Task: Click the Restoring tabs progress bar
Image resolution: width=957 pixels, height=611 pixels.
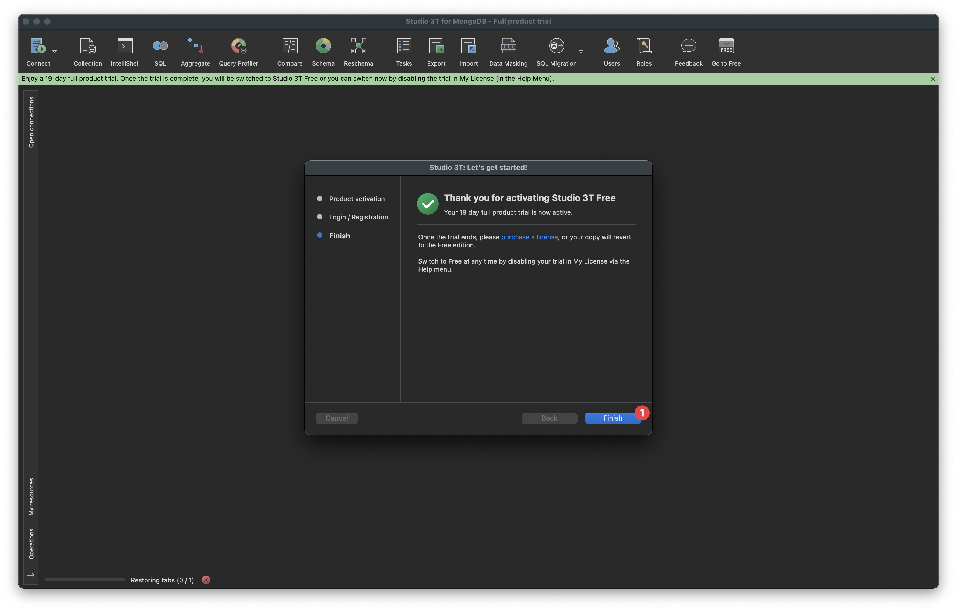Action: click(85, 580)
